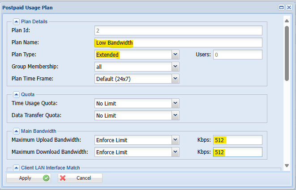This screenshot has width=296, height=190.
Task: Open Maximum Download Bandwidth dropdown
Action: pos(176,152)
